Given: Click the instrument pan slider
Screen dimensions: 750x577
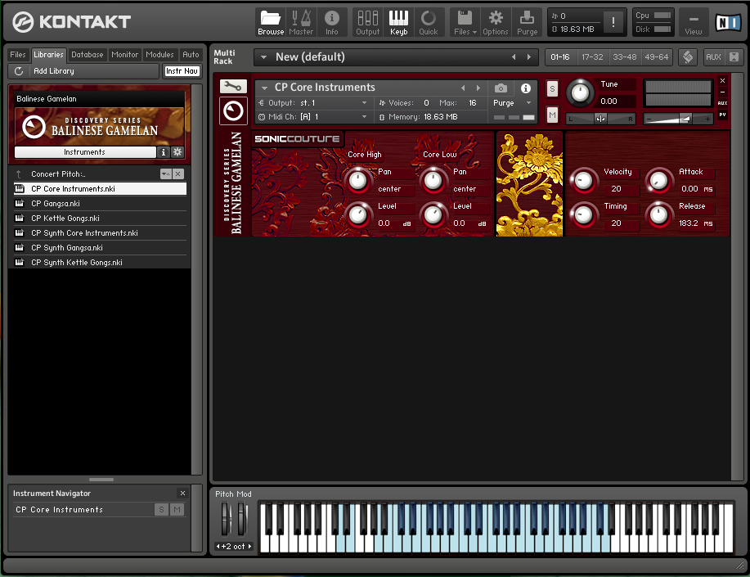Looking at the screenshot, I should 601,119.
